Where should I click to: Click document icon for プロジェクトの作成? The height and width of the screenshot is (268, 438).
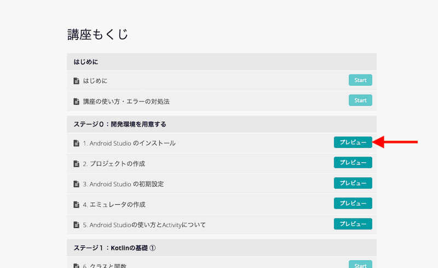click(76, 164)
